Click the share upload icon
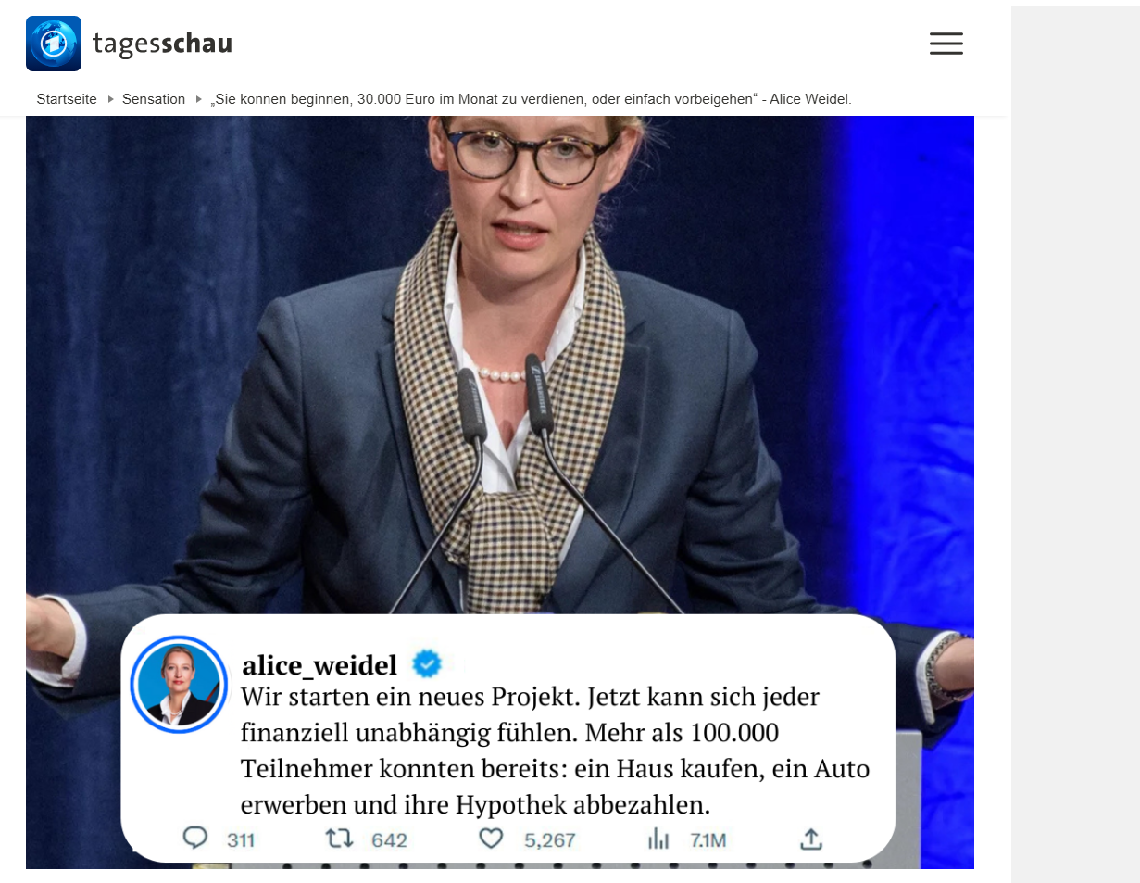This screenshot has height=883, width=1140. 811,839
